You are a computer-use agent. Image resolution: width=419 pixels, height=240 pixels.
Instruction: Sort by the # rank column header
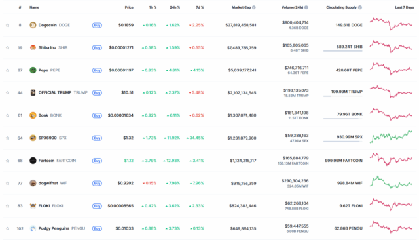(20, 7)
